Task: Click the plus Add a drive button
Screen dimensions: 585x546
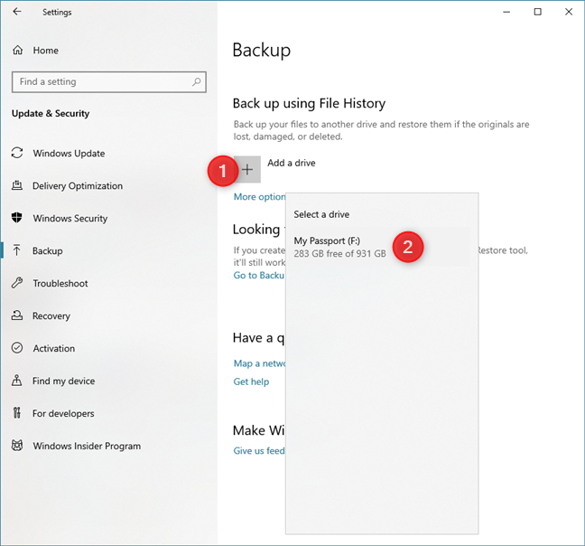Action: [x=247, y=170]
